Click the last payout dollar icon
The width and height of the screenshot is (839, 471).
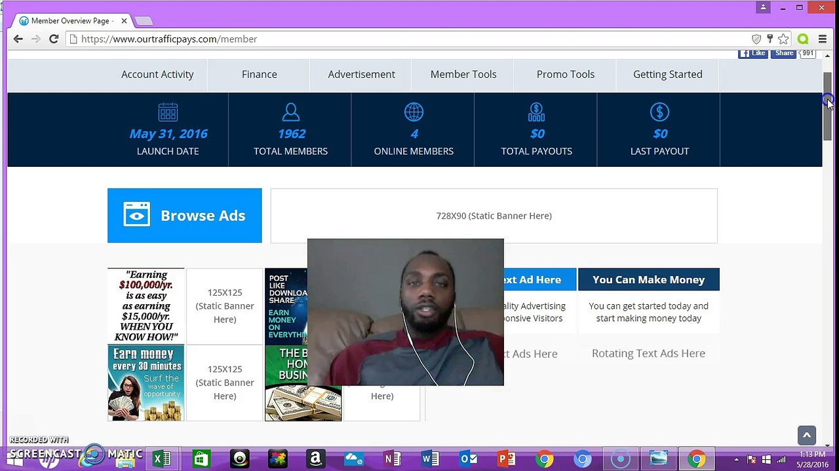tap(659, 113)
